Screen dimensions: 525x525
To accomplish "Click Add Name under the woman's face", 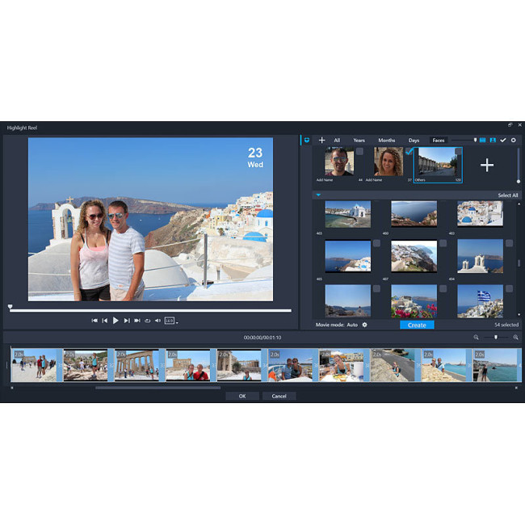I will pos(374,180).
